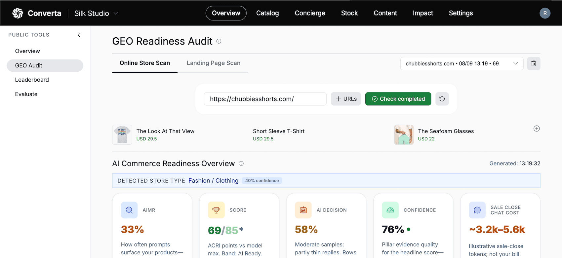Open the Concierge section
Image resolution: width=562 pixels, height=258 pixels.
click(x=310, y=13)
